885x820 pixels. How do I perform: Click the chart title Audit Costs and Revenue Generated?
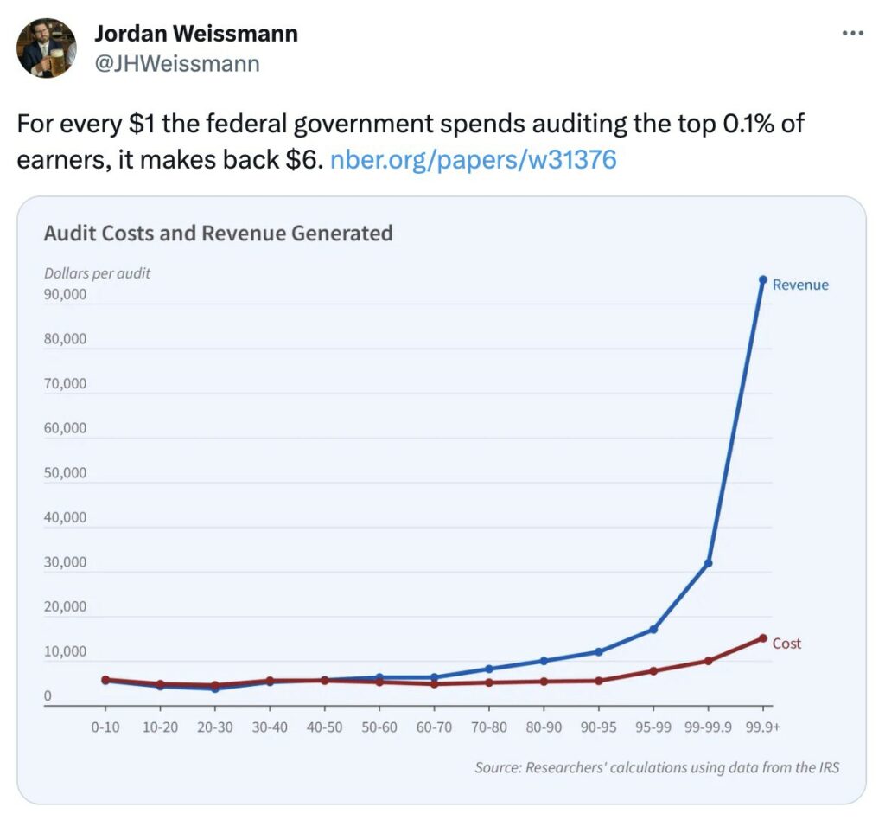[x=219, y=234]
